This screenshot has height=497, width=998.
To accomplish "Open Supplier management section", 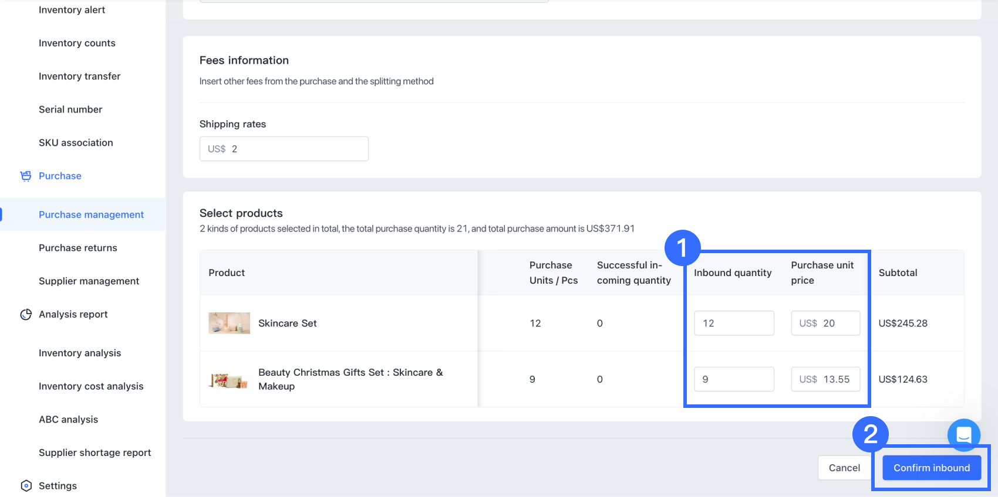I will pos(89,281).
